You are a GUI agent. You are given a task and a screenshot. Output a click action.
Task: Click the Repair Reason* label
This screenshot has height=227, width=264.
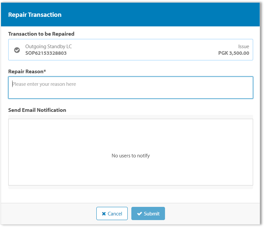coord(27,71)
